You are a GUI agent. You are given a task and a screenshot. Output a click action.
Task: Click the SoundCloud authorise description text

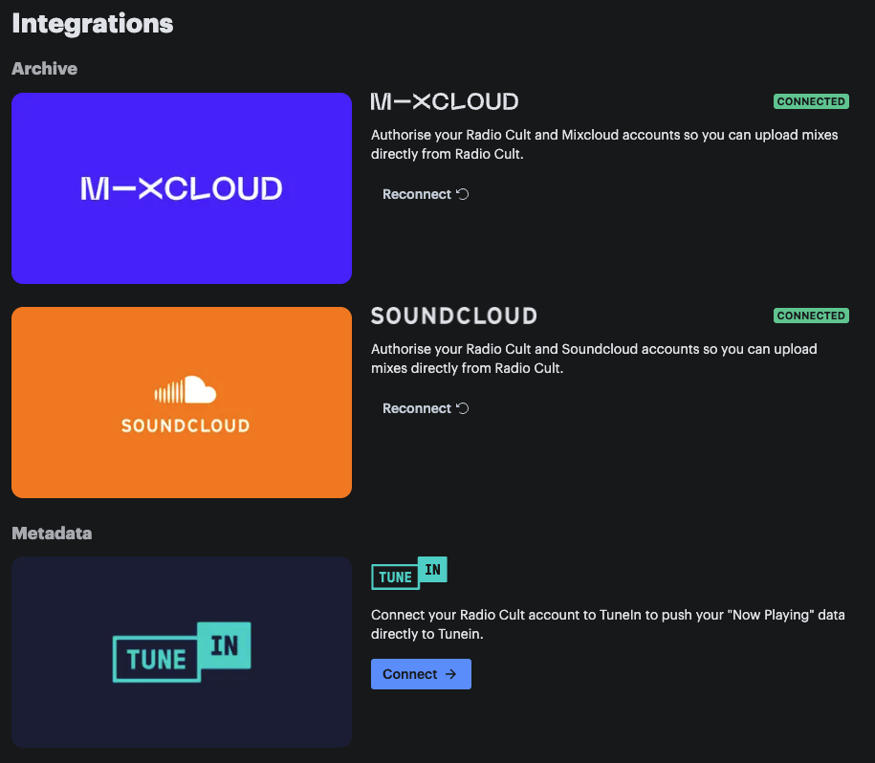click(594, 359)
